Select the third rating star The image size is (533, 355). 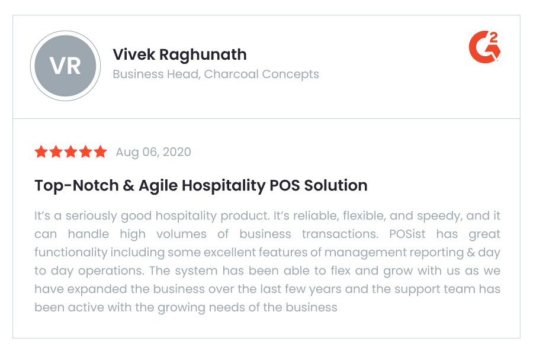tap(70, 152)
